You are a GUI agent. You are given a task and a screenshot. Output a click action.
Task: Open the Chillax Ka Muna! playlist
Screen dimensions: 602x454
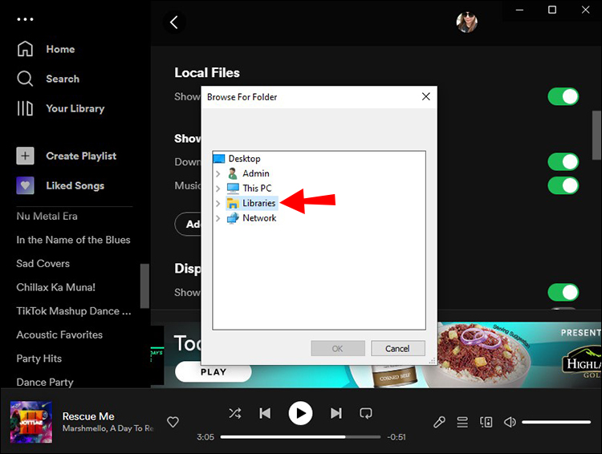click(55, 287)
